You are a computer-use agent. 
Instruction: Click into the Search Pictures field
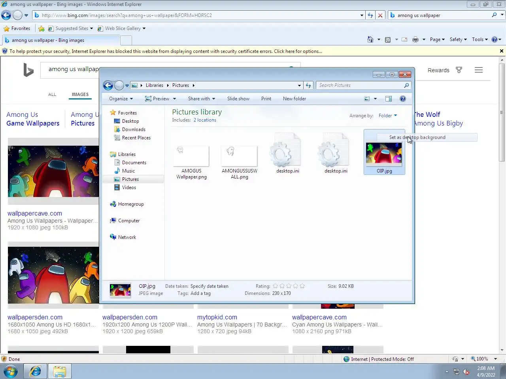pyautogui.click(x=360, y=85)
